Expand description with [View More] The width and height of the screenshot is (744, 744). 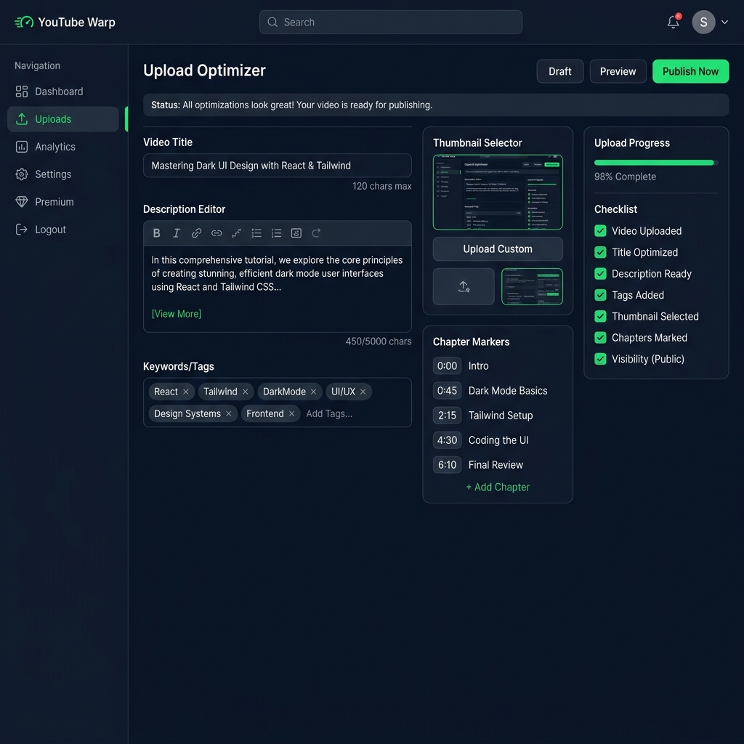(x=177, y=314)
